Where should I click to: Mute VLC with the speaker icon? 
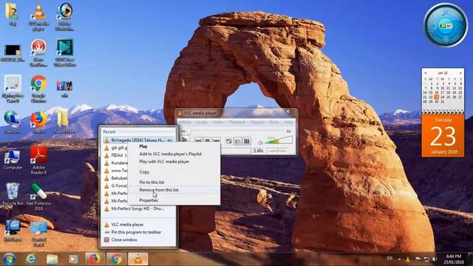coord(260,143)
